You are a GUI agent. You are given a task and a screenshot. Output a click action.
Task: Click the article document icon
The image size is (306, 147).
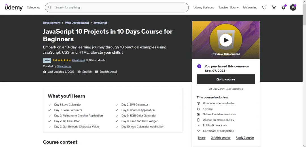(198, 109)
